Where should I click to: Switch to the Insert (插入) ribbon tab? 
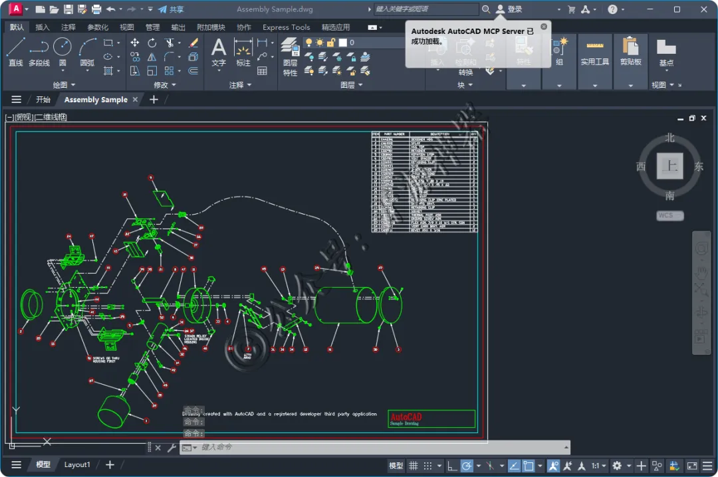tap(43, 27)
